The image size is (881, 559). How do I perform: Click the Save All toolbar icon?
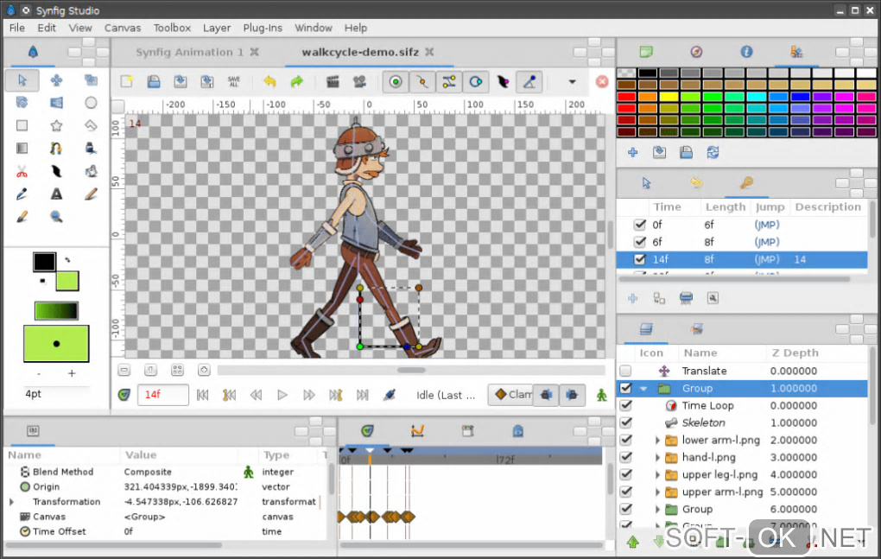click(x=234, y=81)
